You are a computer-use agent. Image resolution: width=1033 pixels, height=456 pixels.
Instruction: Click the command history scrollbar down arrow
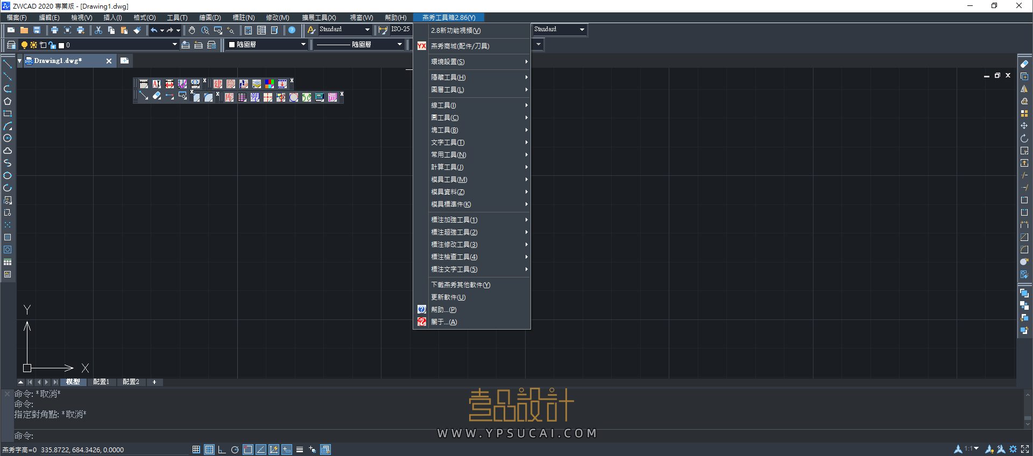[1028, 425]
